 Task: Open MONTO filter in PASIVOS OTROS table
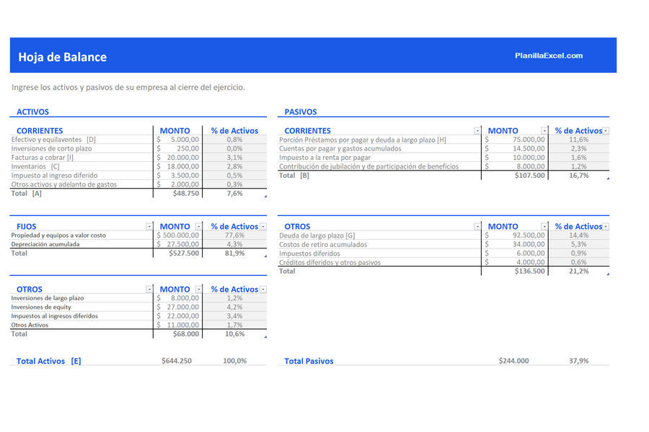coord(544,226)
